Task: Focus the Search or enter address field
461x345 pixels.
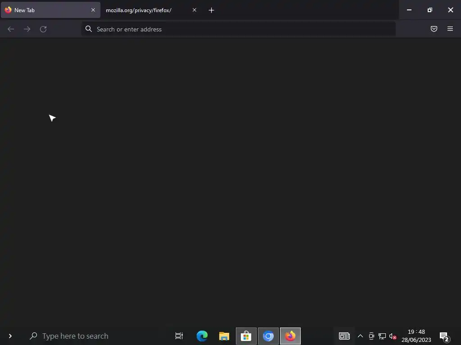Action: coord(239,29)
